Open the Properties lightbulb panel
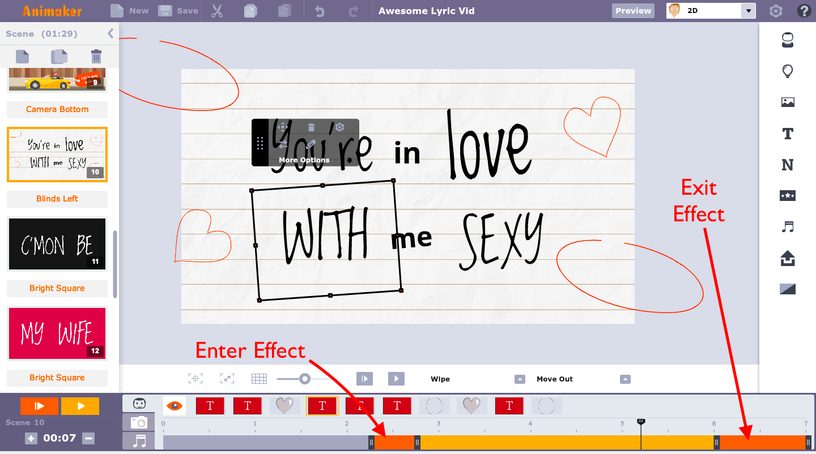 pos(788,71)
